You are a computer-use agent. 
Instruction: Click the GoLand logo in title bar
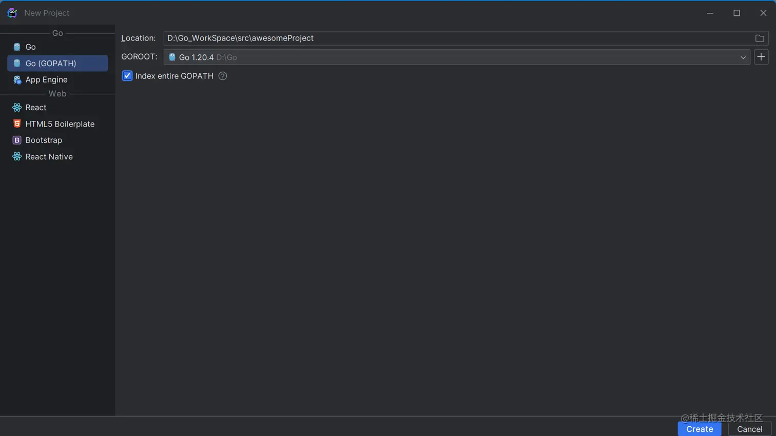12,13
